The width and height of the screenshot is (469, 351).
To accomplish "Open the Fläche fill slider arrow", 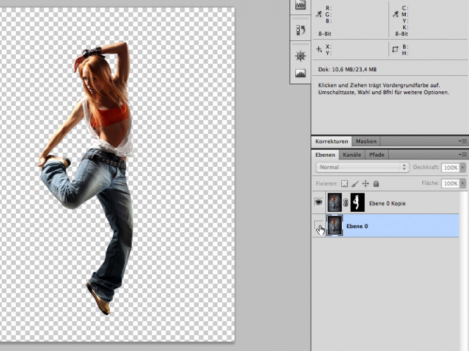I will click(463, 183).
